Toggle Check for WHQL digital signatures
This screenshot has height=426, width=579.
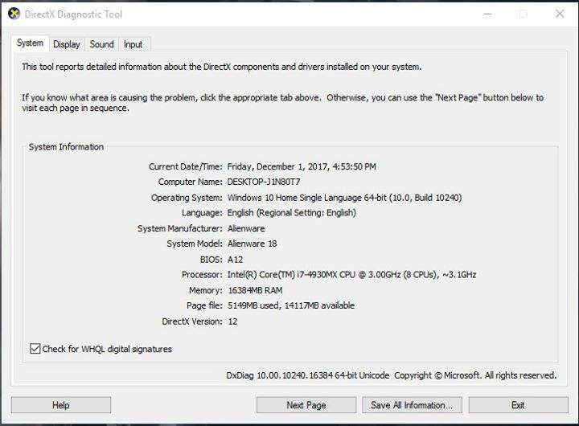tap(35, 349)
